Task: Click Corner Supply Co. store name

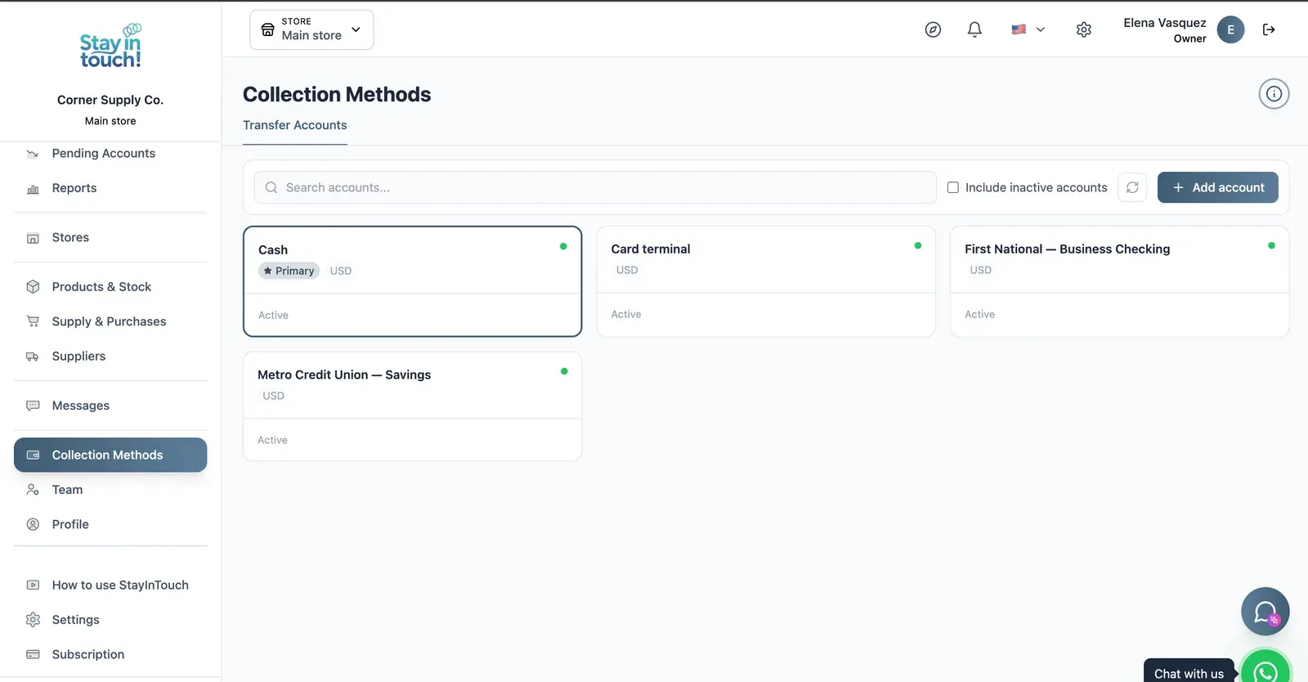Action: pyautogui.click(x=110, y=100)
